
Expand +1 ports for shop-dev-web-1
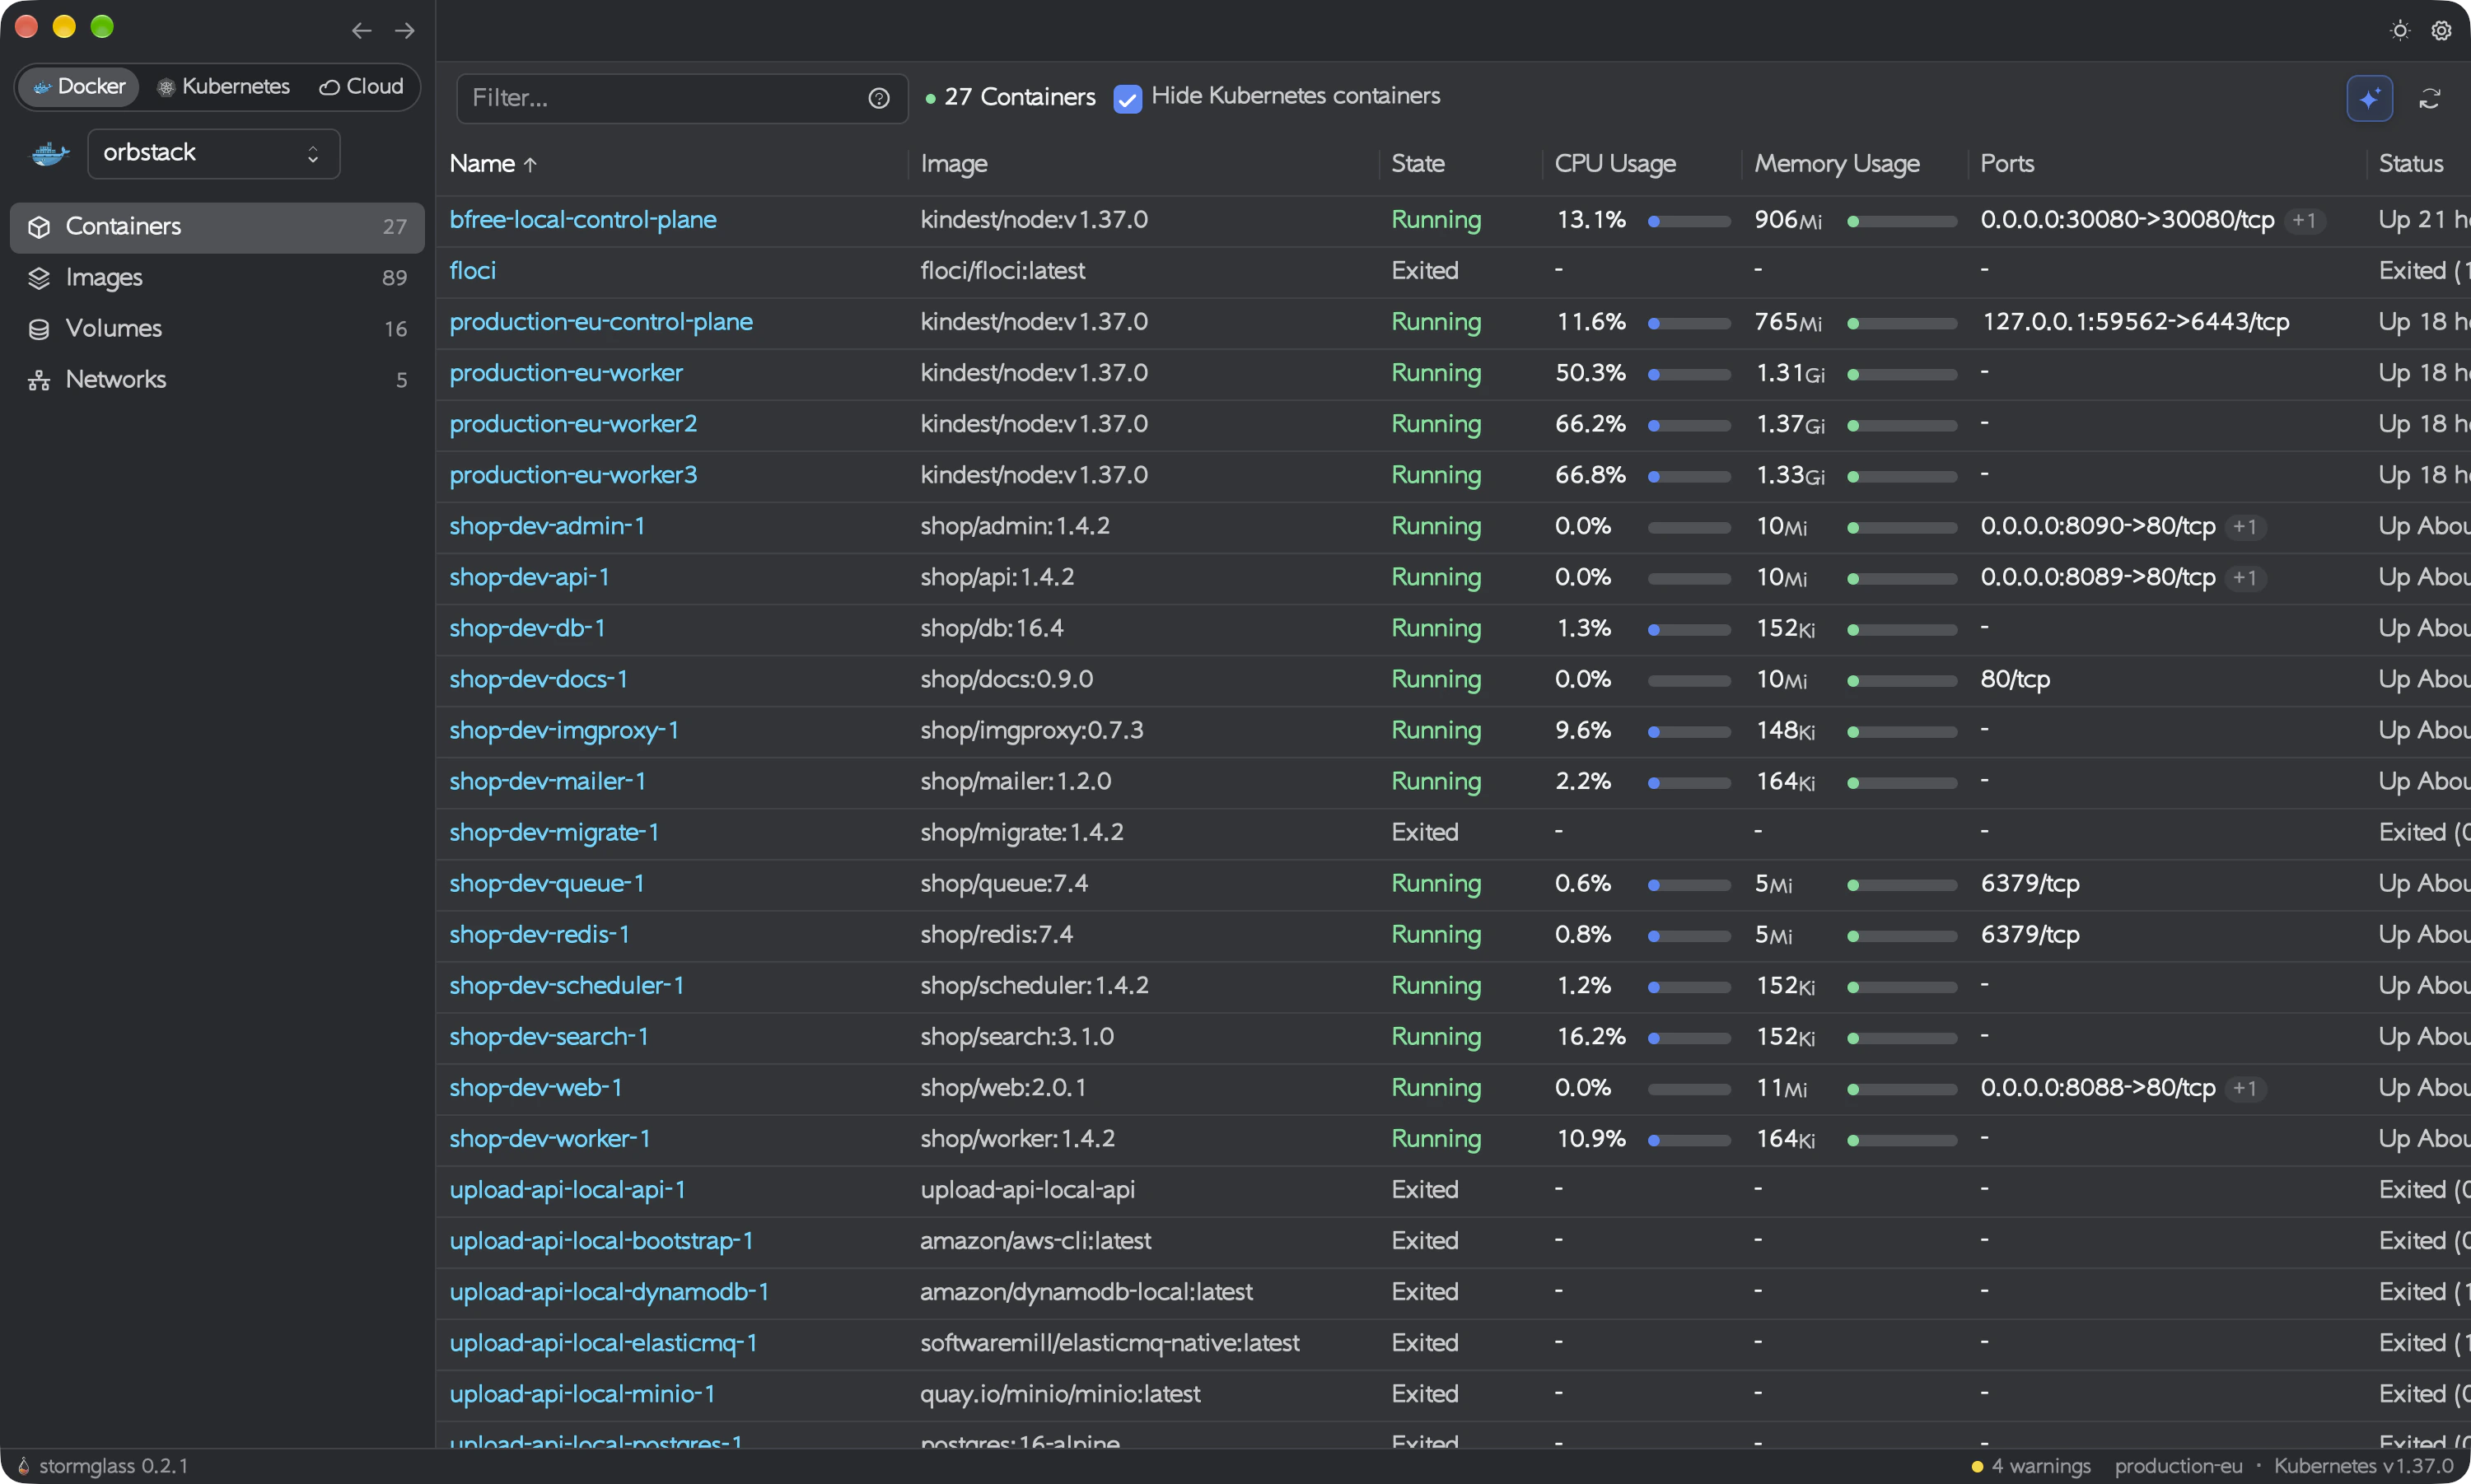coord(2245,1088)
